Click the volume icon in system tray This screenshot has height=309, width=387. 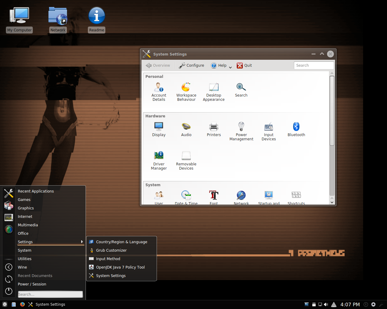326,304
